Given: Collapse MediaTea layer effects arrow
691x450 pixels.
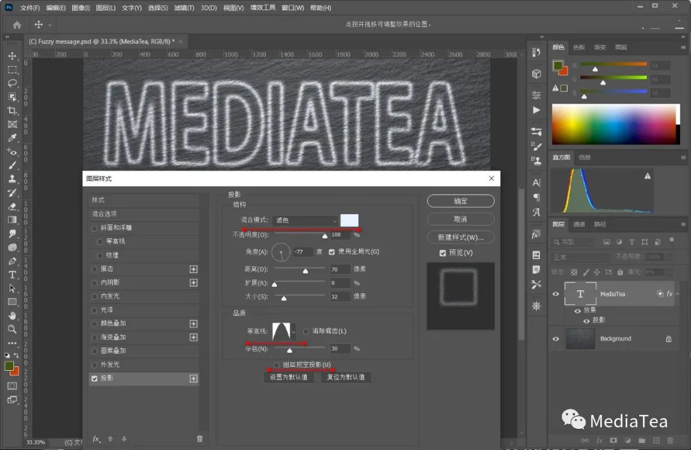Looking at the screenshot, I should point(678,293).
